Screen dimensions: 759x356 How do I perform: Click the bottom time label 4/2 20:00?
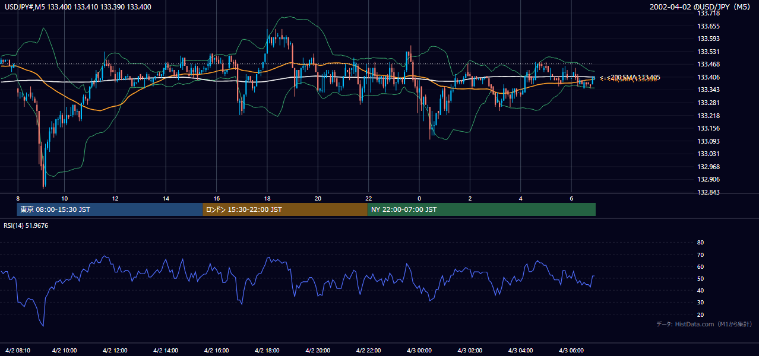(x=318, y=350)
